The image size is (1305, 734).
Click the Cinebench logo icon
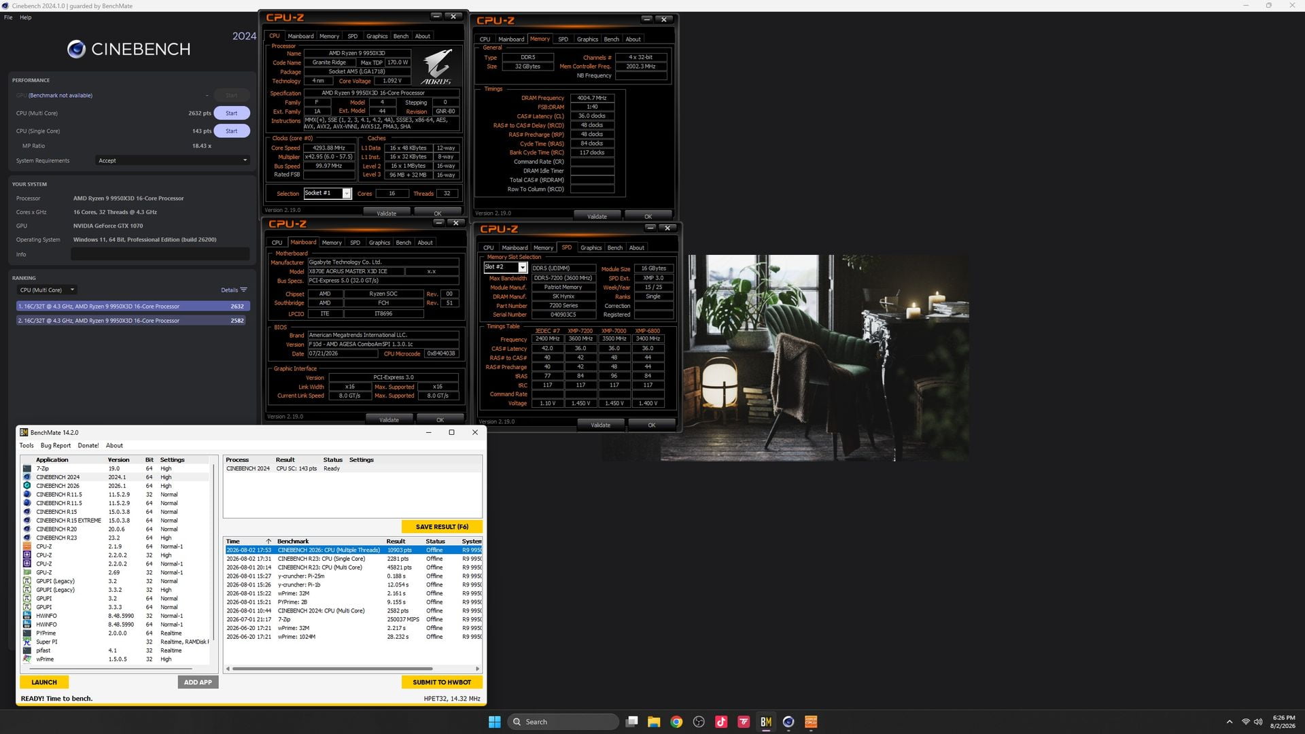click(76, 49)
